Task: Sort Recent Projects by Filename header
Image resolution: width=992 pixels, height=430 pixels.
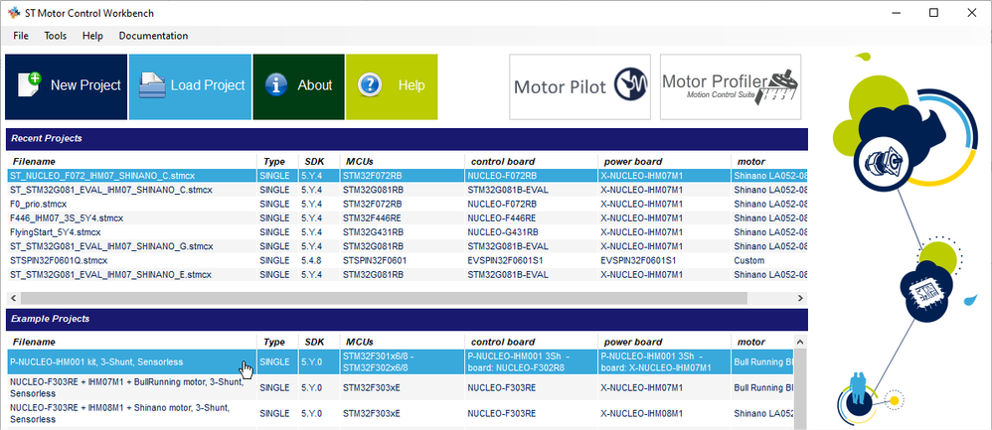Action: (x=132, y=161)
